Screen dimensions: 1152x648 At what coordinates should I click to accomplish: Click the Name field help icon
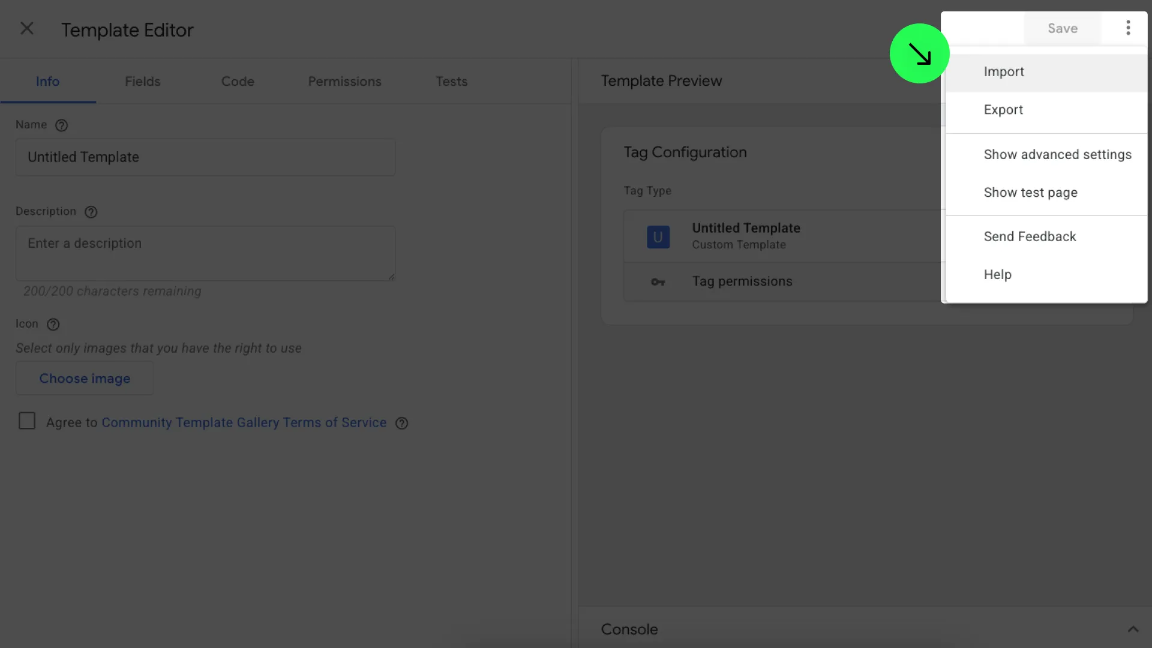click(x=61, y=125)
